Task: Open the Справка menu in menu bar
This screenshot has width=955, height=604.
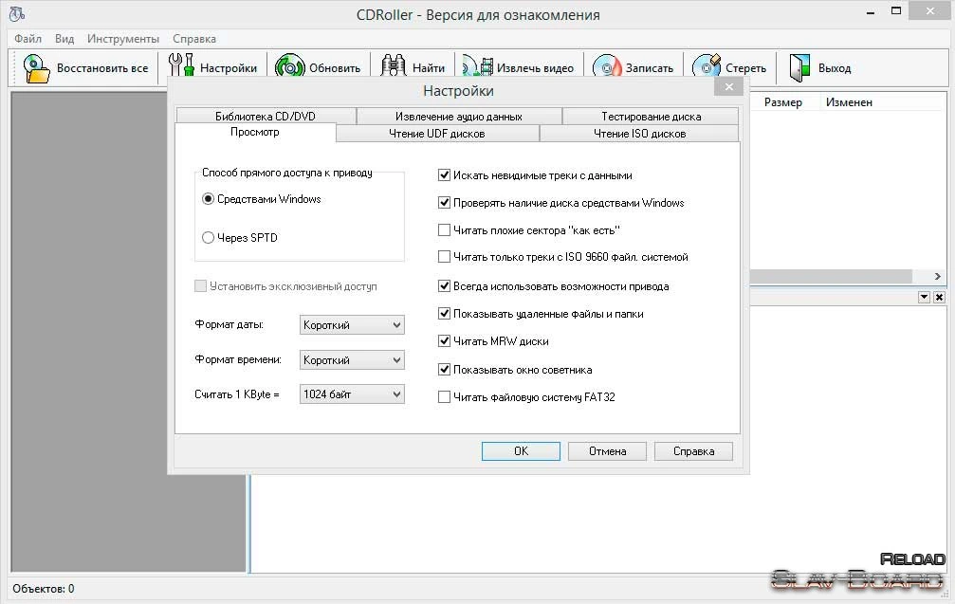Action: point(194,39)
